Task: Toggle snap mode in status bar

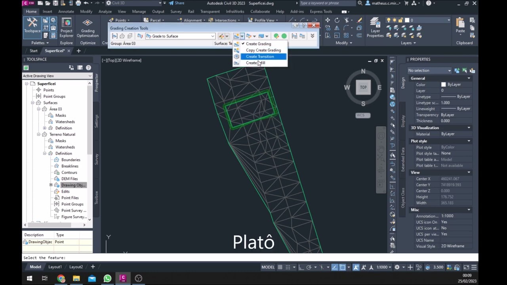Action: tap(288, 267)
